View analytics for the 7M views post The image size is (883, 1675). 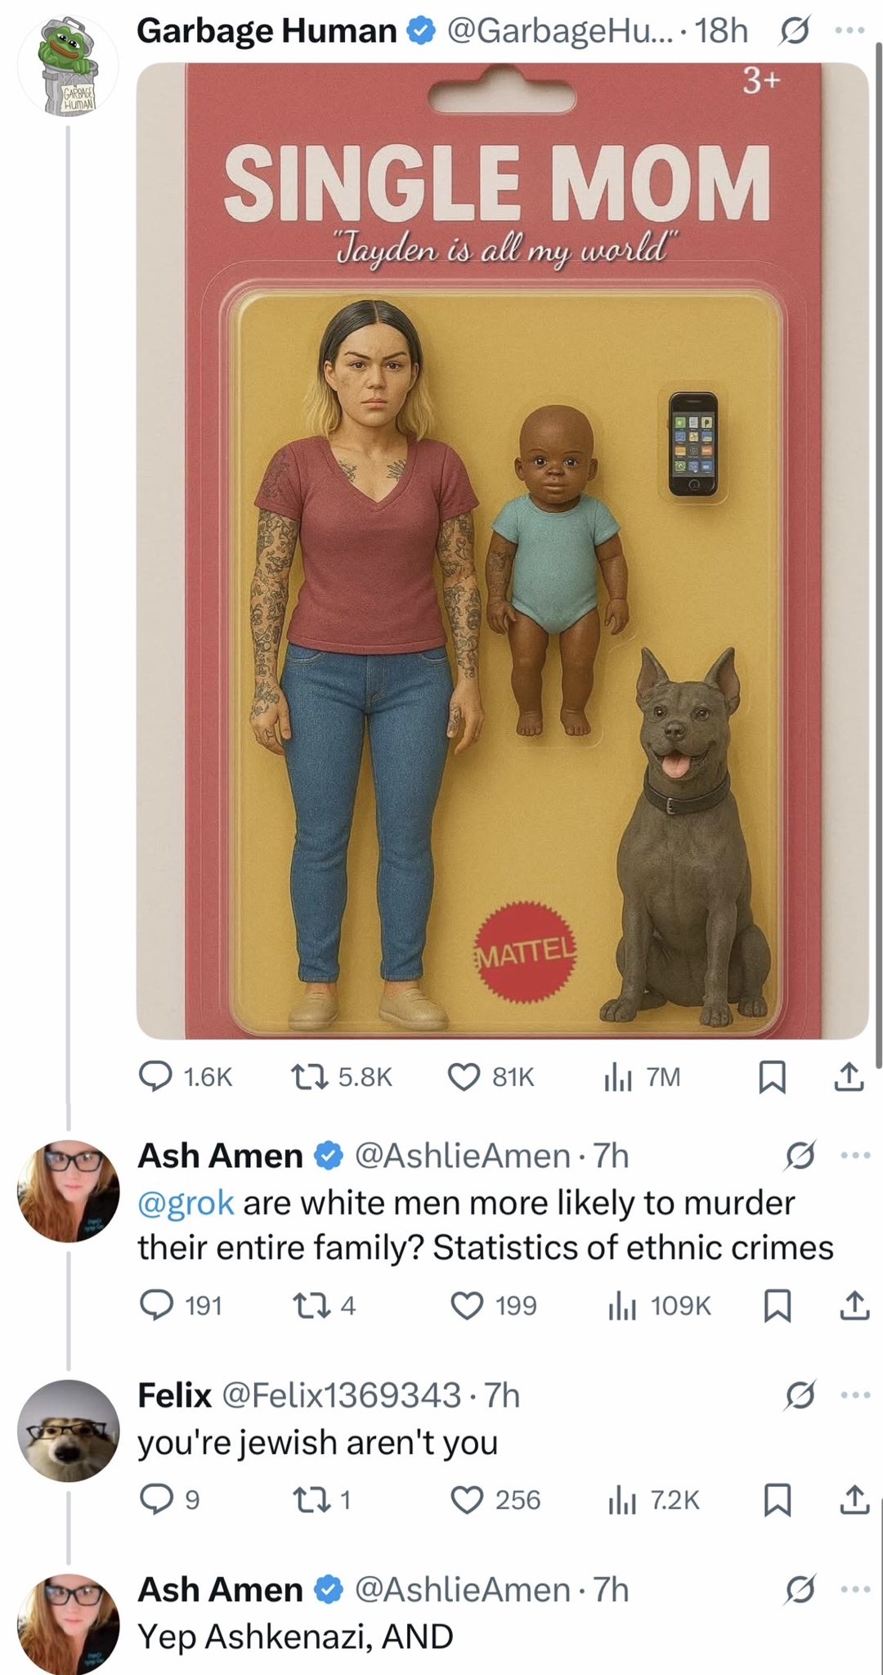[619, 1077]
